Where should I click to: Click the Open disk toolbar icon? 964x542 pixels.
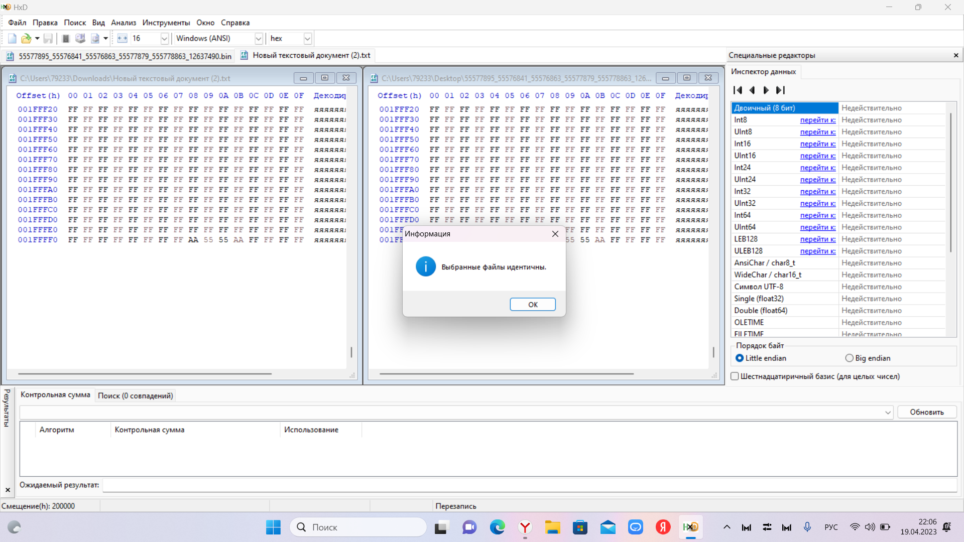click(80, 39)
